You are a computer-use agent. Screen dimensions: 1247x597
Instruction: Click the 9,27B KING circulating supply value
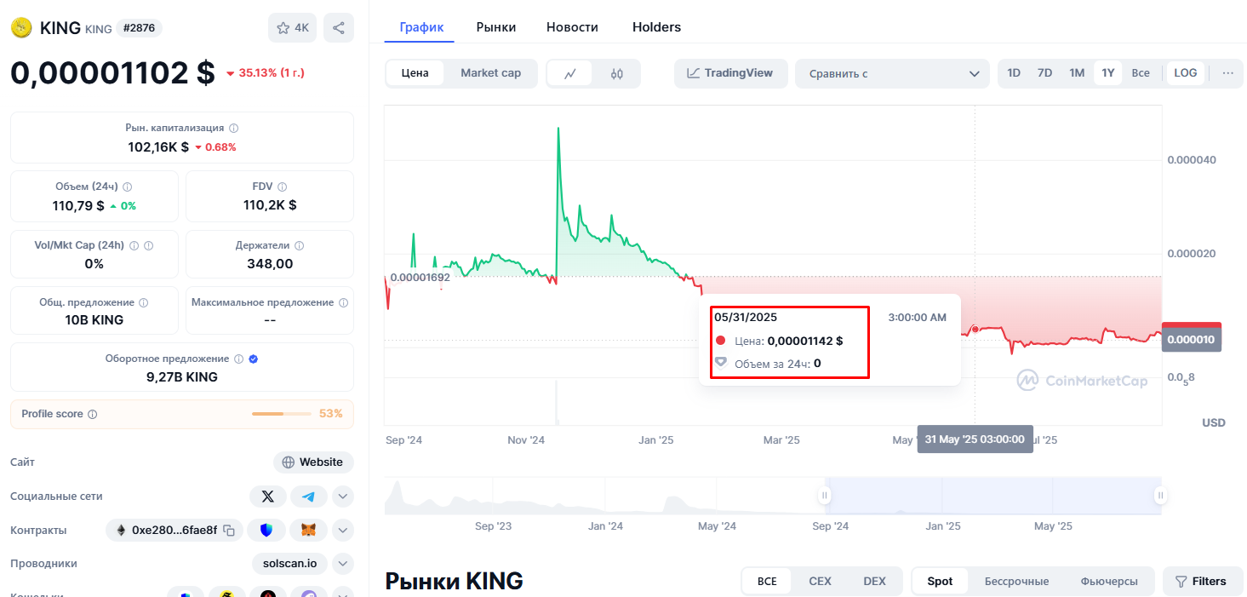tap(182, 377)
